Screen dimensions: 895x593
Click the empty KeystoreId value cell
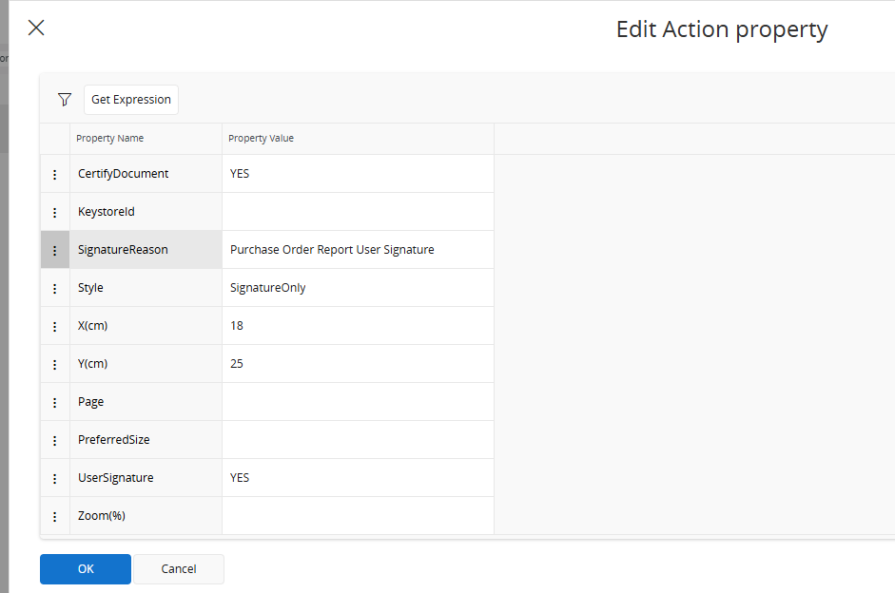[x=357, y=212]
